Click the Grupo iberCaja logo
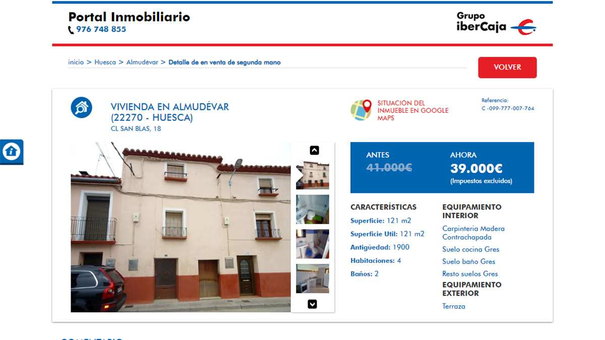This screenshot has height=340, width=605. coord(496,23)
